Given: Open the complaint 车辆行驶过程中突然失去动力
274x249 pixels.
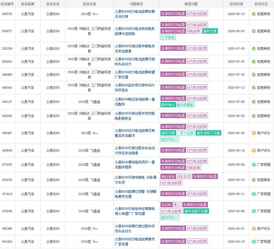Looking at the screenshot, I should [135, 229].
